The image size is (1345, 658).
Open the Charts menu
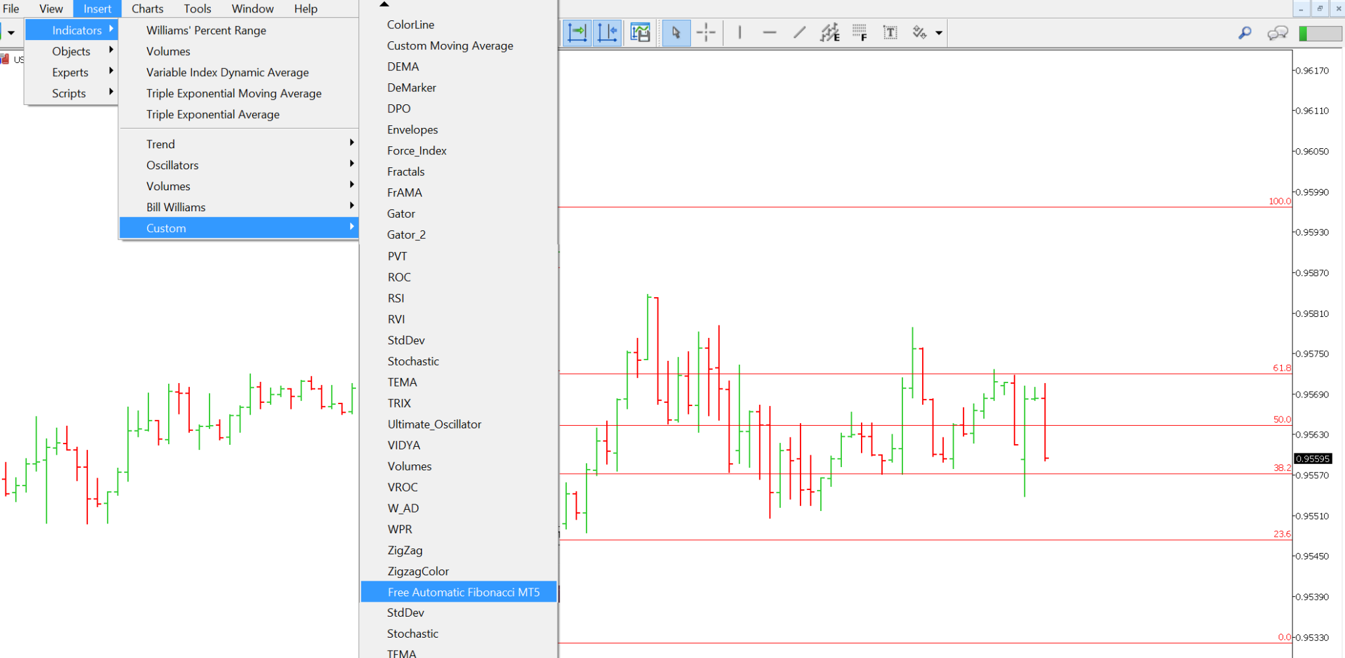click(147, 9)
